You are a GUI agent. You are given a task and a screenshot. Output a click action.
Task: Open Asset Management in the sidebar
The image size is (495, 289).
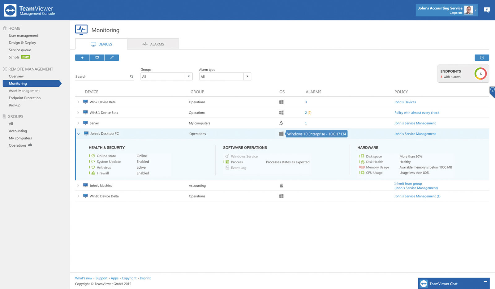click(x=24, y=91)
